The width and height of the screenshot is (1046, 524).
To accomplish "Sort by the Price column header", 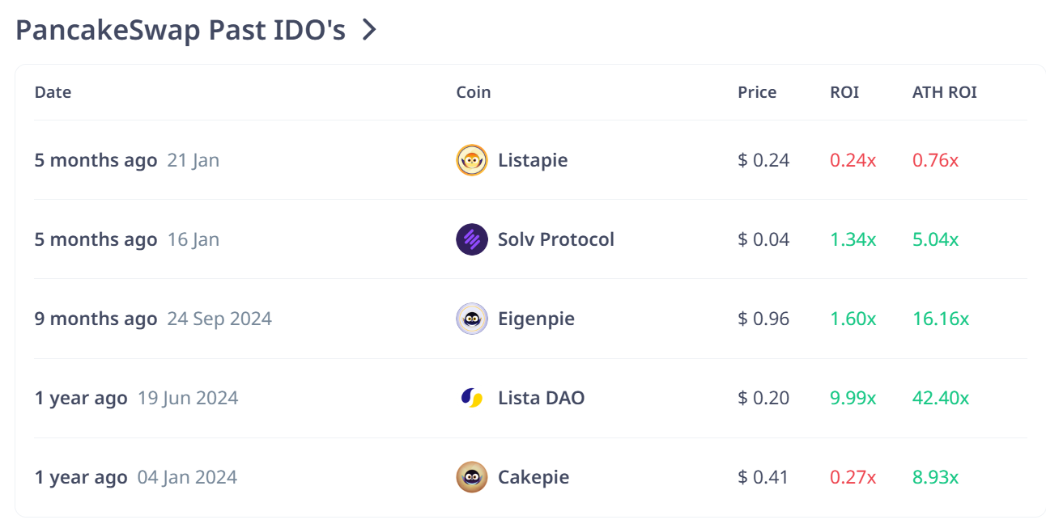I will (757, 92).
